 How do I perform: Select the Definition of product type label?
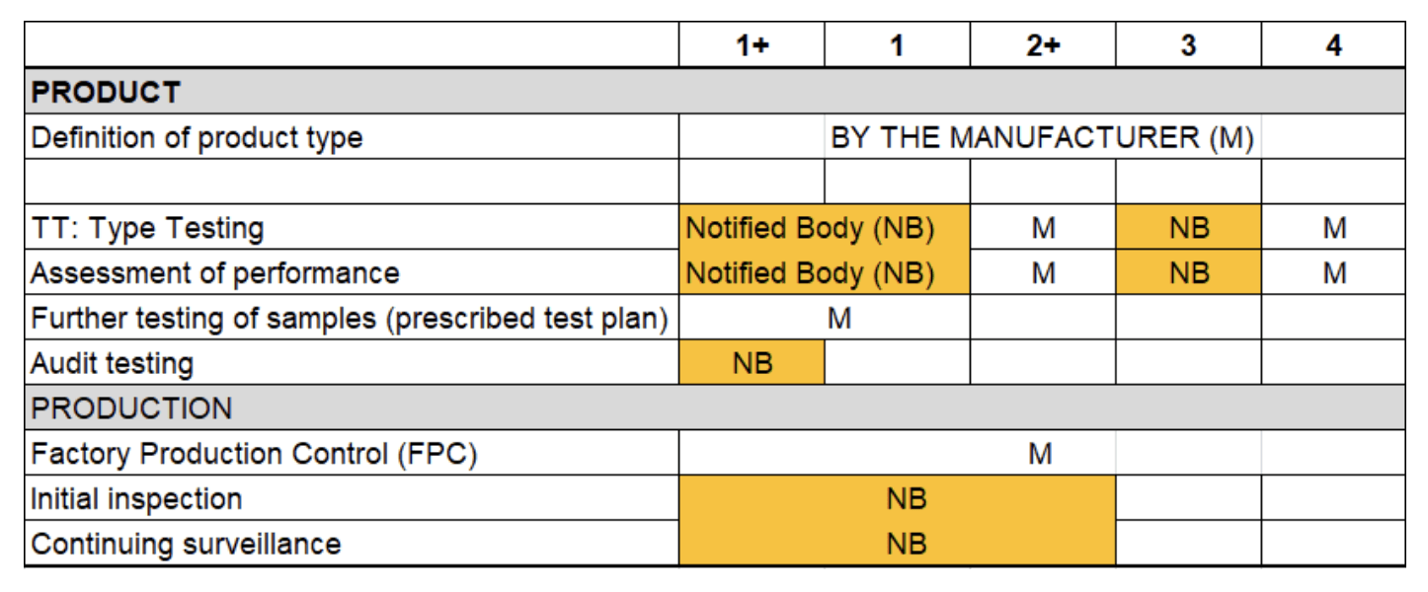197,138
